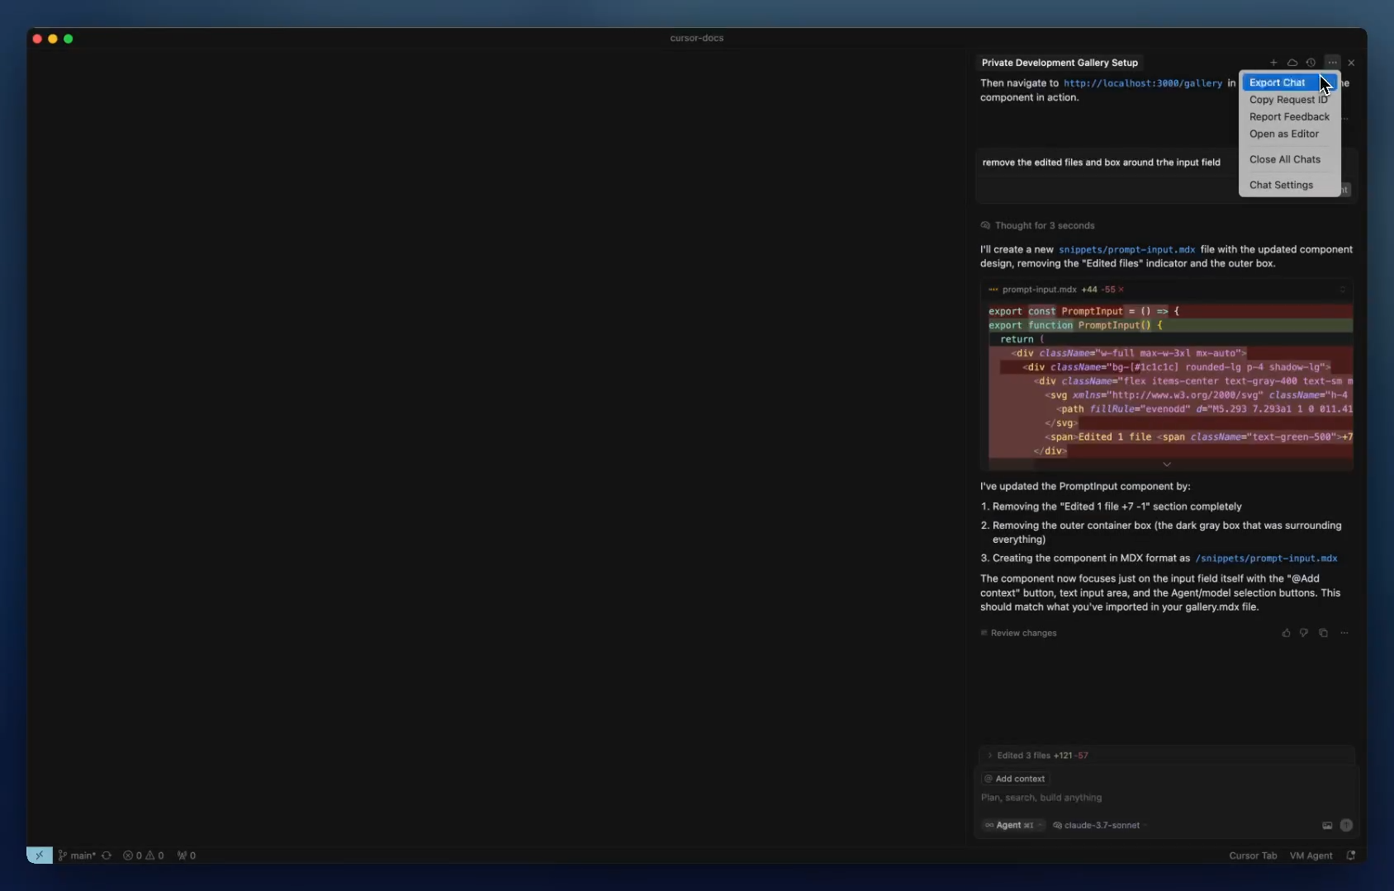Open the Agent mode dropdown
1394x891 pixels.
point(1014,826)
